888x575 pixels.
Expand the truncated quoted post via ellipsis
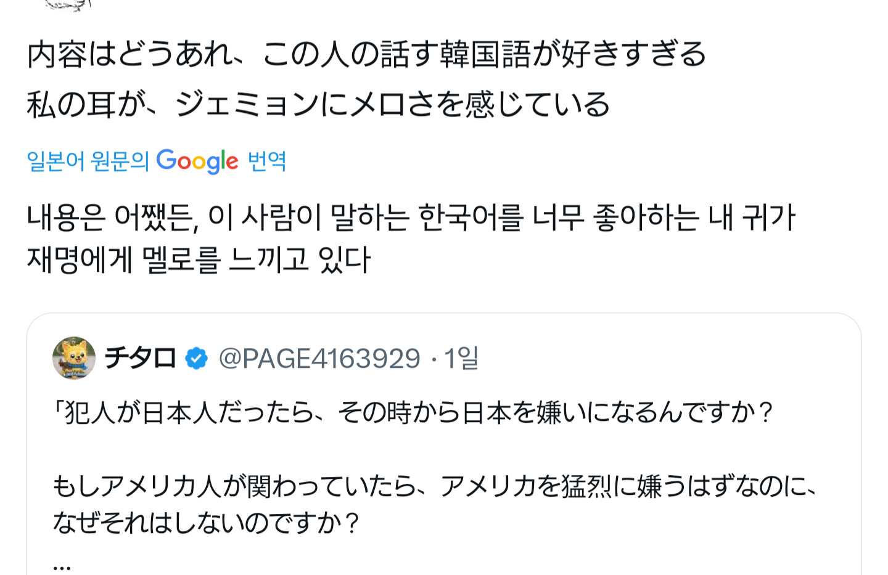coord(62,565)
